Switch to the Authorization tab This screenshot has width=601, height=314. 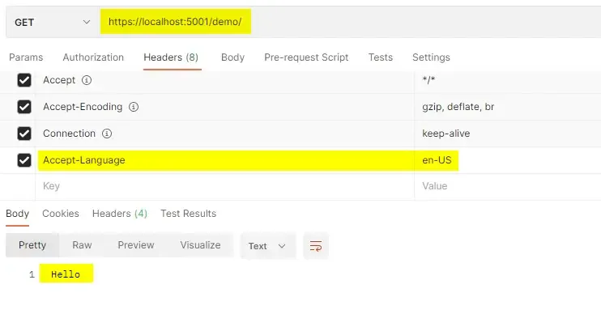pyautogui.click(x=93, y=57)
